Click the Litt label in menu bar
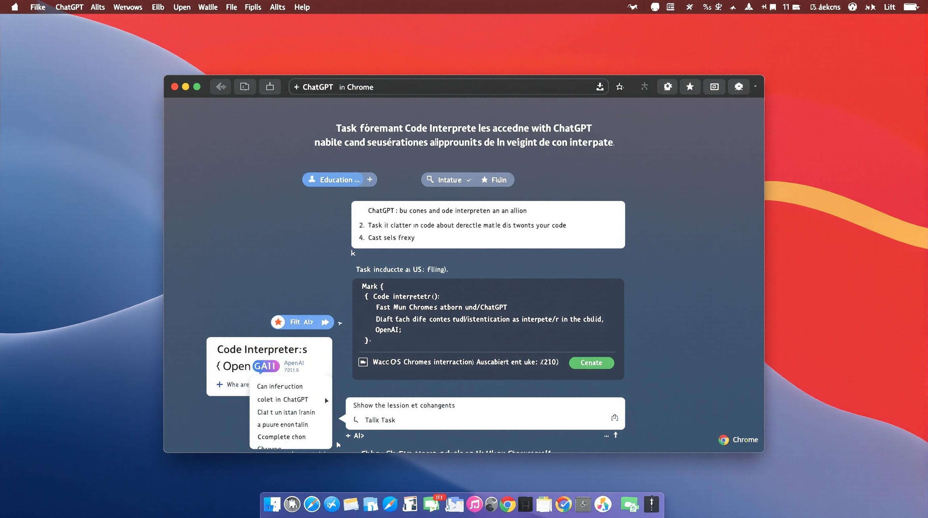928x518 pixels. pos(889,7)
